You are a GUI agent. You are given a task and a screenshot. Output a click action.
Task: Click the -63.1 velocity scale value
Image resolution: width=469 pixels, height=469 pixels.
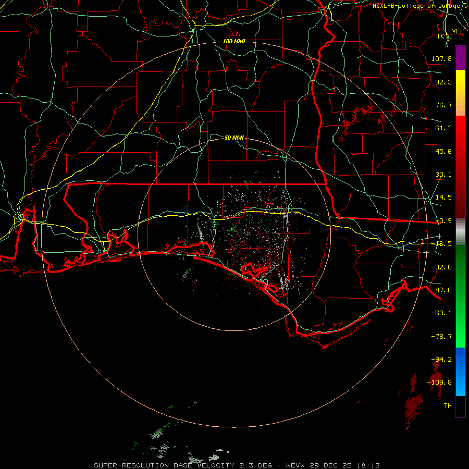tap(441, 313)
